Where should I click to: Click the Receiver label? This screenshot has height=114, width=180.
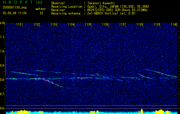(x=58, y=10)
